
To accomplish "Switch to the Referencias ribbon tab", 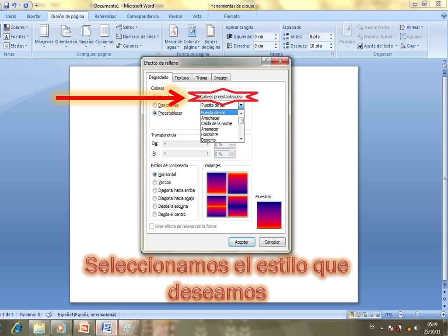I will point(105,17).
